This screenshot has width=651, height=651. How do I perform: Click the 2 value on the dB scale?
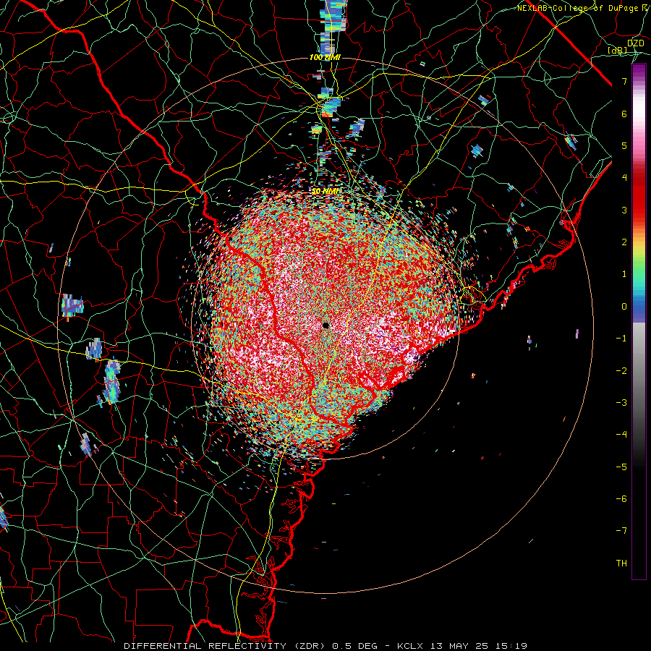[624, 242]
